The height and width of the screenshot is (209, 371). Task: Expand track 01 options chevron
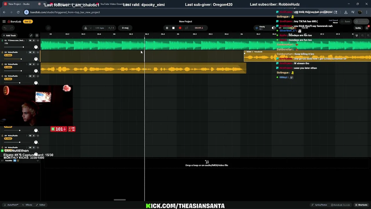pos(38,40)
